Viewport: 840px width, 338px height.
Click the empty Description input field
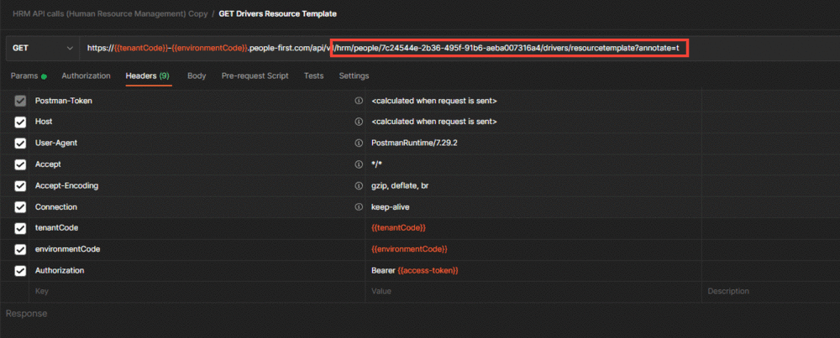pos(770,292)
